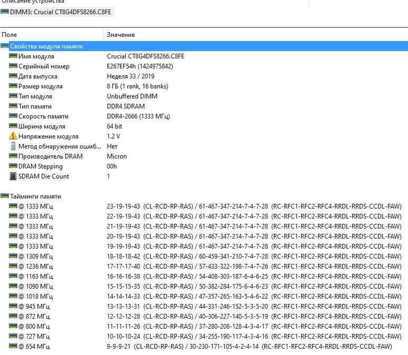This screenshot has width=408, height=355.
Task: Select the Имя модуля field label
Action: tap(36, 56)
